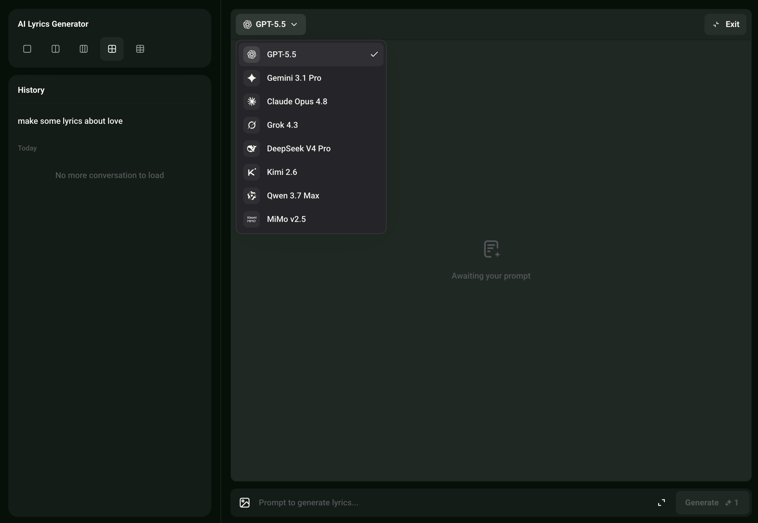The height and width of the screenshot is (523, 758).
Task: Choose the checked GPT-5.5 option
Action: click(311, 54)
